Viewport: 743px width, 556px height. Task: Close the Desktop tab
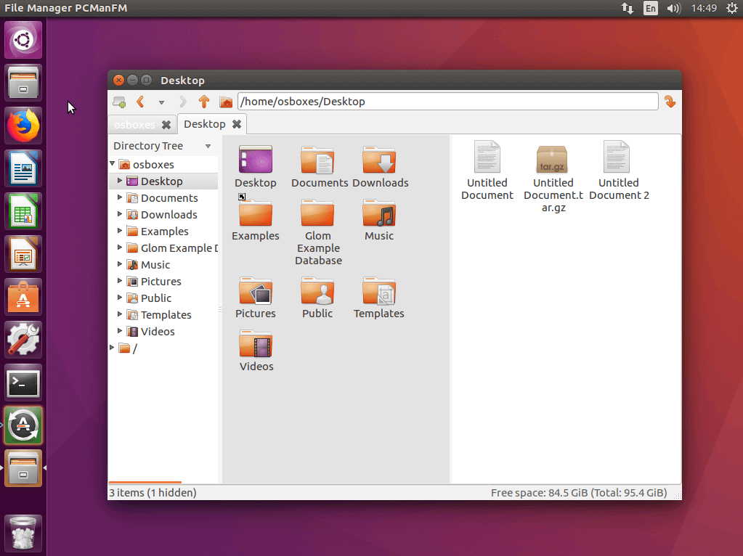click(x=236, y=124)
